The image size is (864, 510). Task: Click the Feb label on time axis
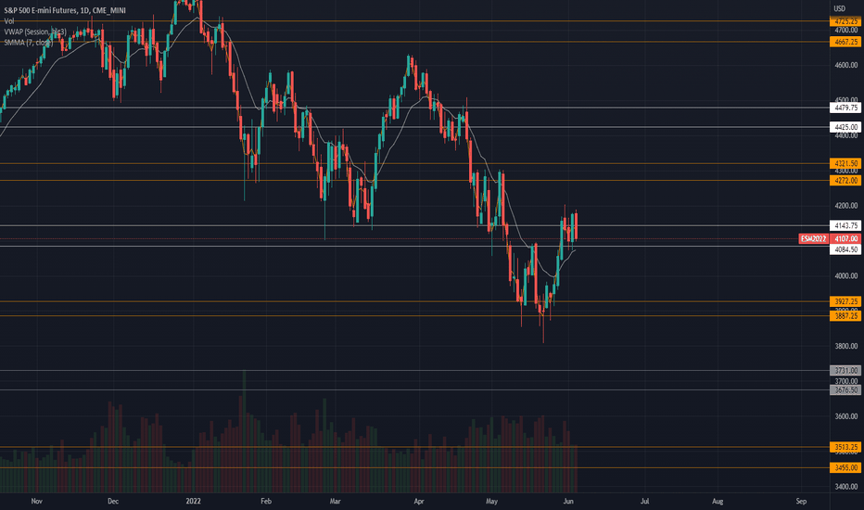266,501
